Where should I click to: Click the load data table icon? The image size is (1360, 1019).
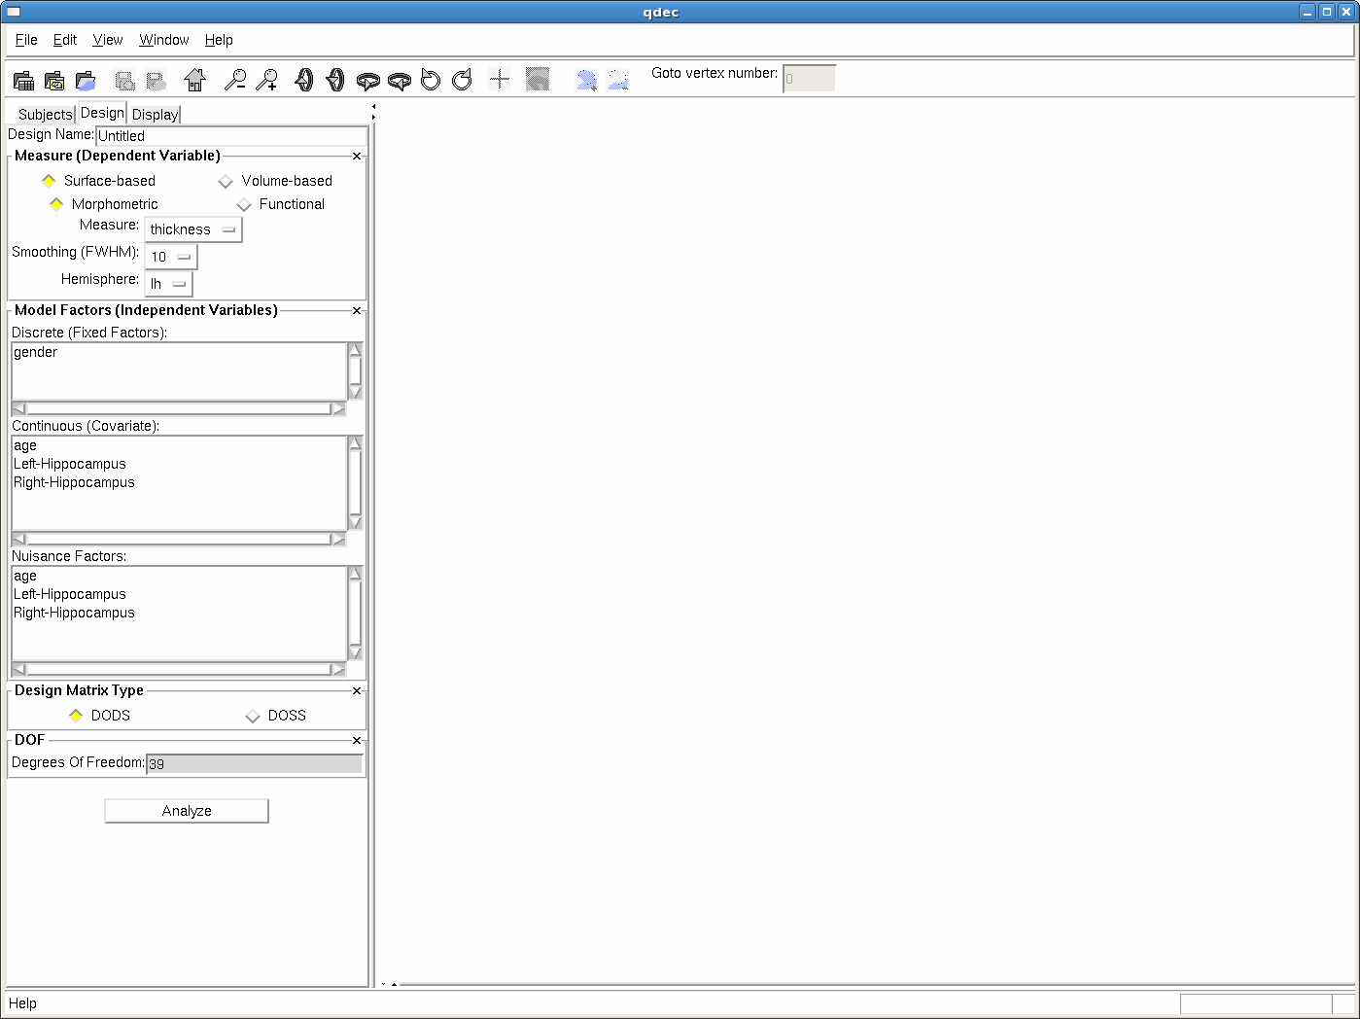pos(23,81)
